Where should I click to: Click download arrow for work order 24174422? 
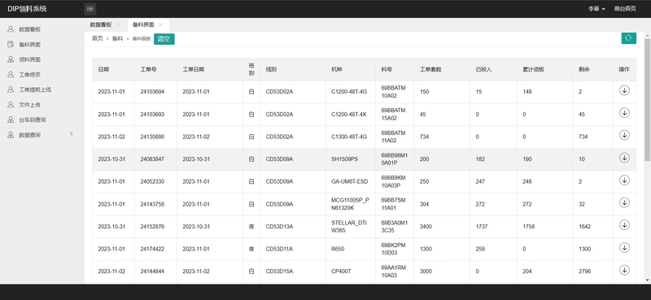coord(624,248)
